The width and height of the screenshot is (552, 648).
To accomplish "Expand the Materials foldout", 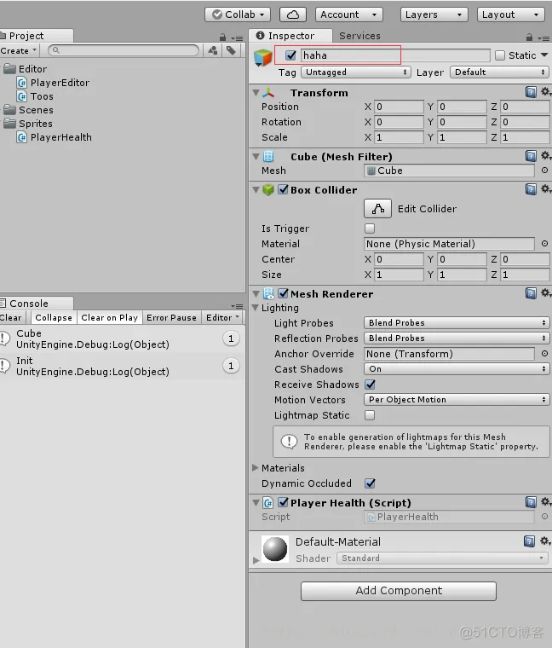I will click(256, 468).
